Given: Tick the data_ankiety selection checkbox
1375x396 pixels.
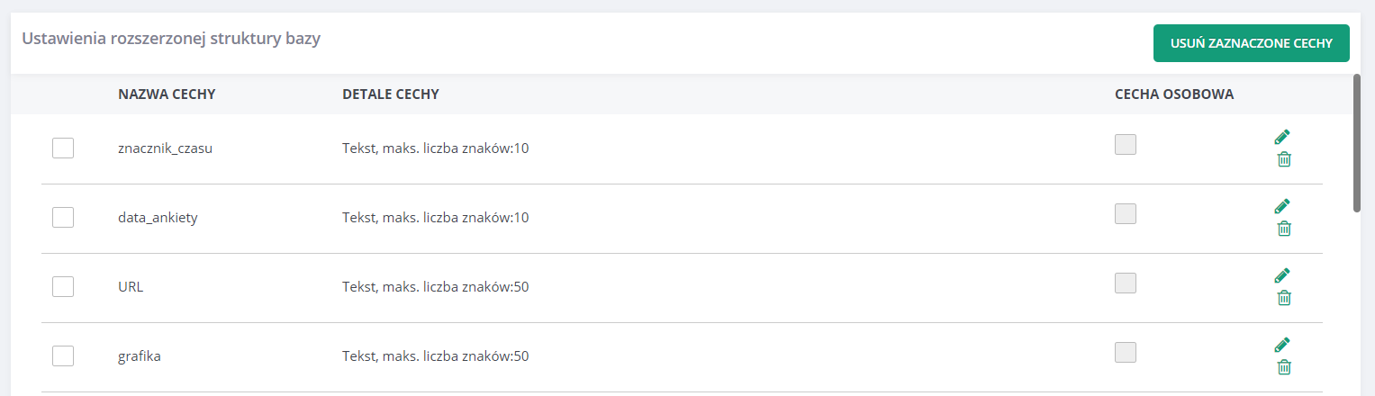Looking at the screenshot, I should (x=63, y=218).
